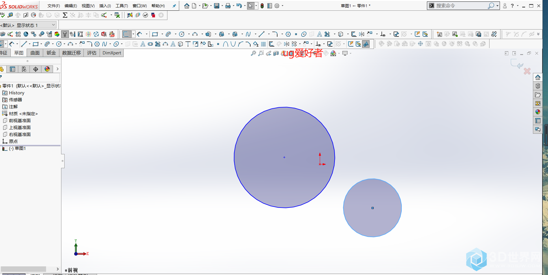Switch to the 曲面 tab

(35, 53)
